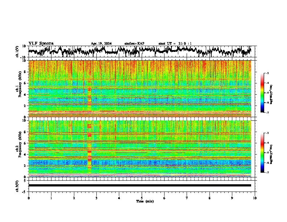Click the ch.1 colorbar log PSD label

pyautogui.click(x=271, y=95)
